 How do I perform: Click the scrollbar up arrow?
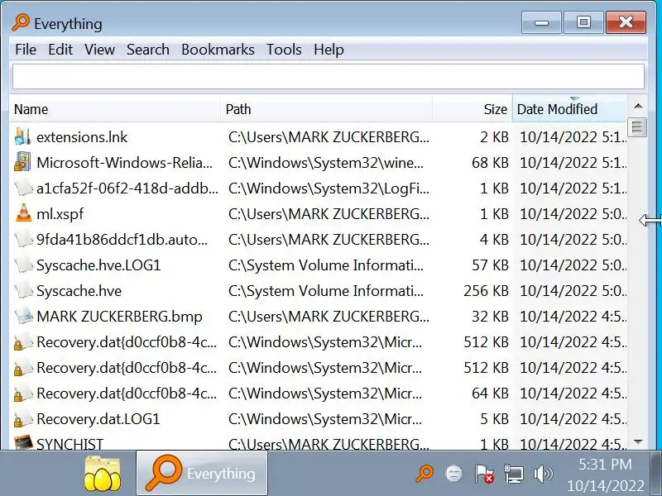[638, 106]
